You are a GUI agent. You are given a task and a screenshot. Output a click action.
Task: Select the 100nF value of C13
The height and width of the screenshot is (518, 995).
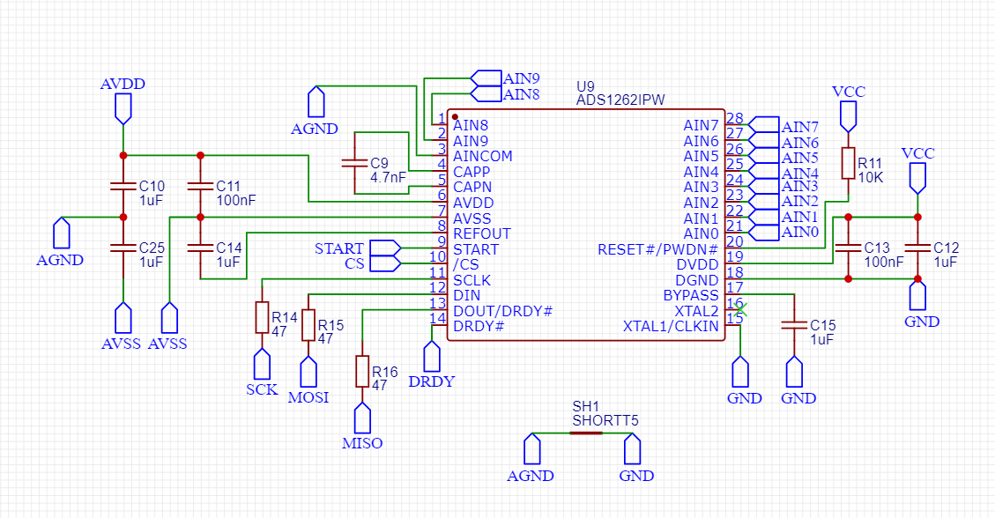coord(883,262)
